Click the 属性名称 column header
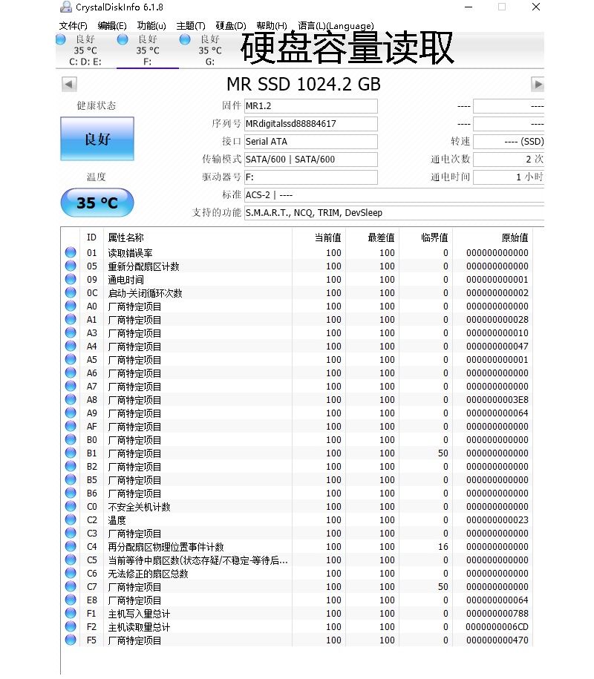Image resolution: width=594 pixels, height=679 pixels. pos(198,237)
